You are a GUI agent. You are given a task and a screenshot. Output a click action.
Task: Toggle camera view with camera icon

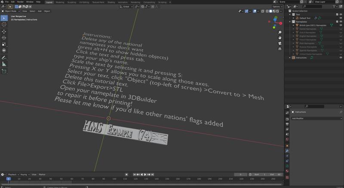click(x=280, y=43)
